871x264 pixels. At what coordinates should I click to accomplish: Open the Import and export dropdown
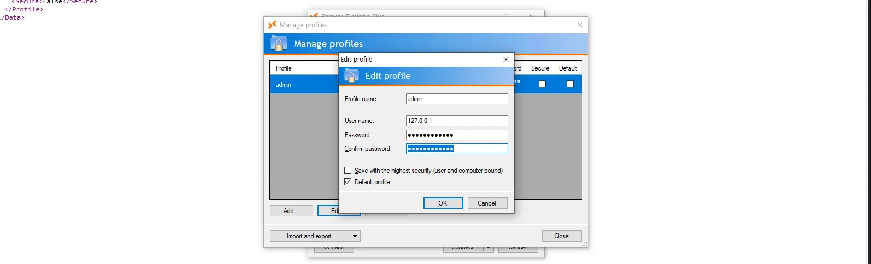pyautogui.click(x=315, y=236)
